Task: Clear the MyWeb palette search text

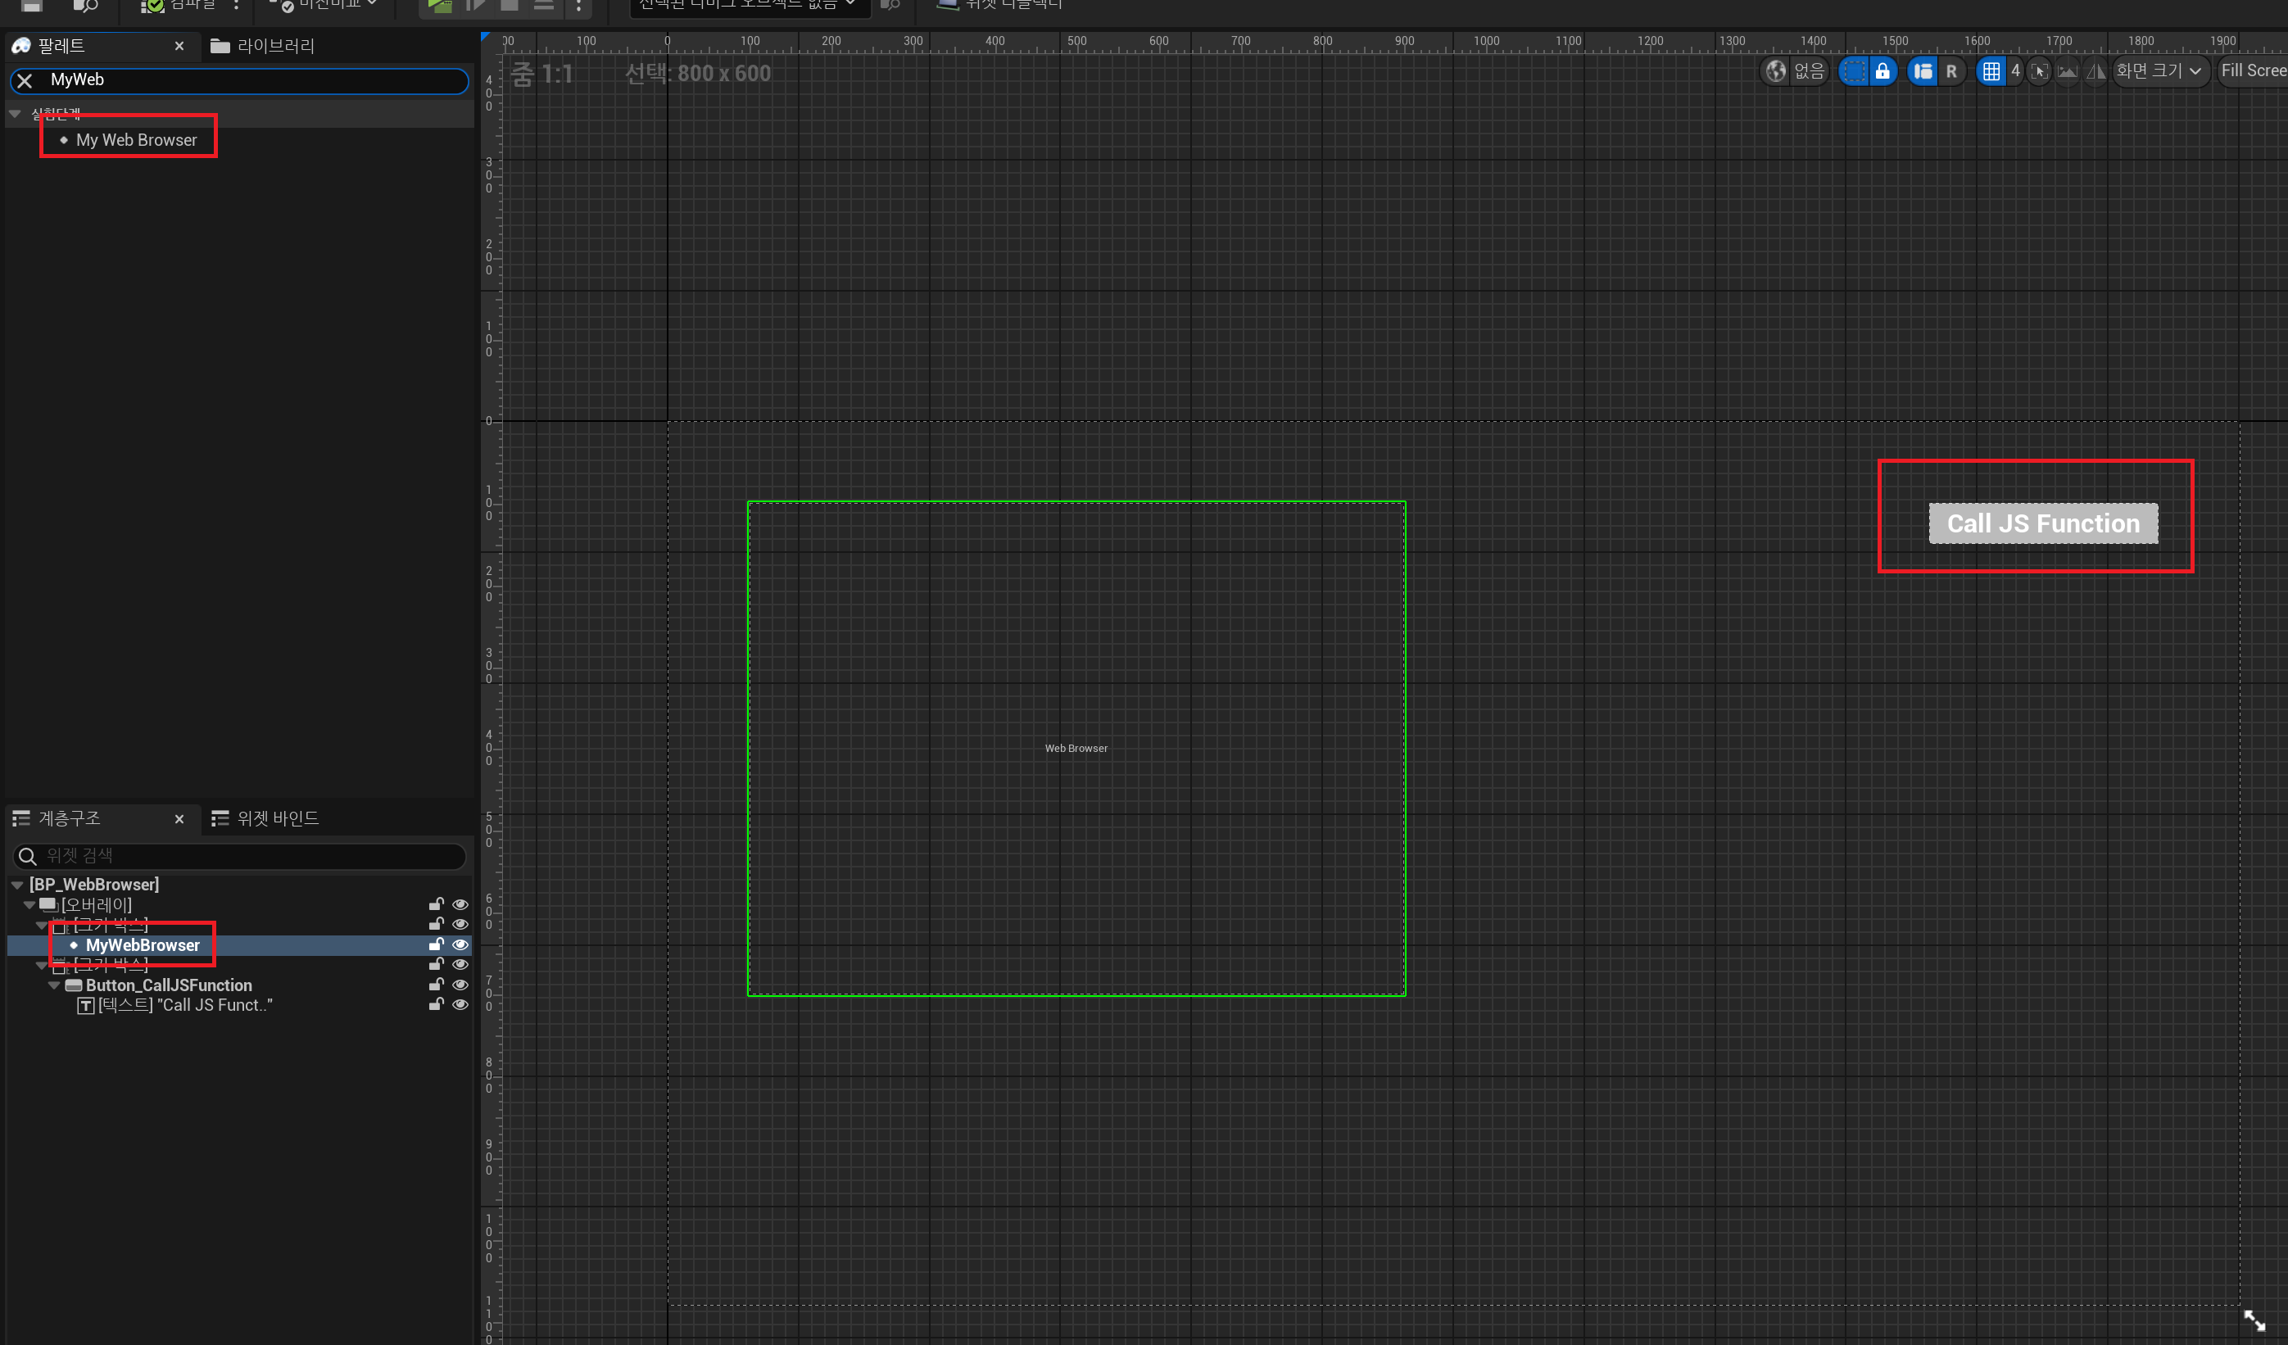Action: 25,81
